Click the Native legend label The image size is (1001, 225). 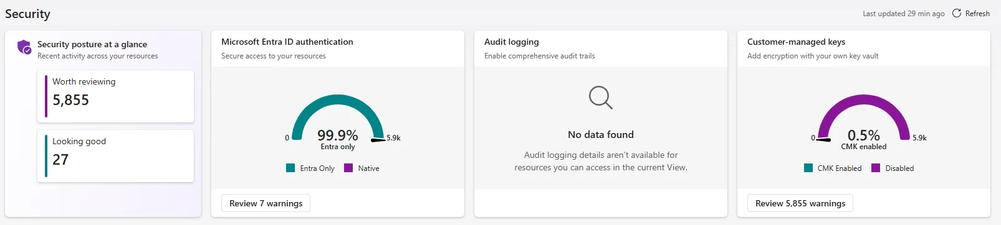369,168
